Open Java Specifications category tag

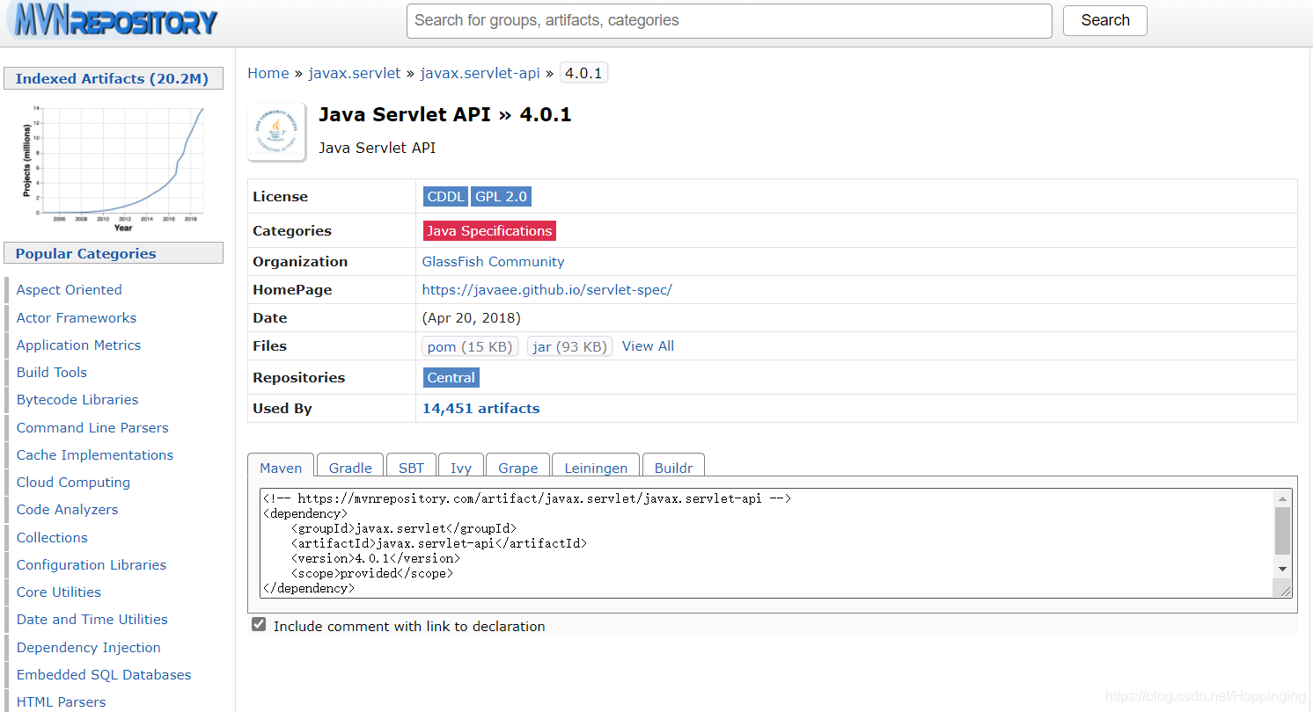[x=489, y=231]
